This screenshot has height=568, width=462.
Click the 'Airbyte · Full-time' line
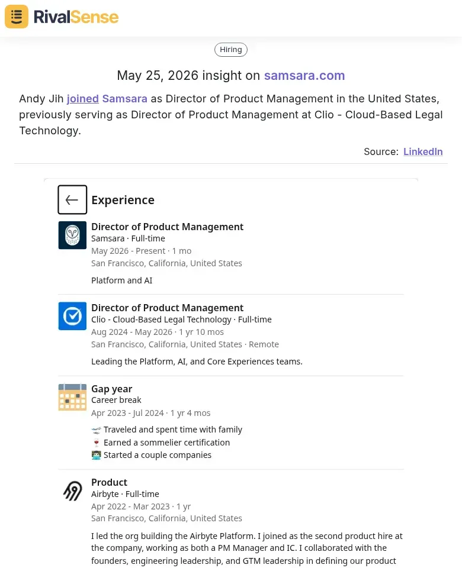click(x=125, y=494)
